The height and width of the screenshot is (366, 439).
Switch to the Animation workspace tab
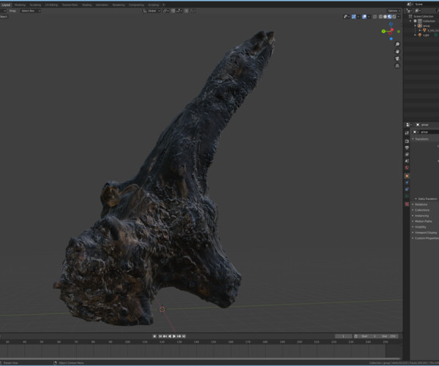[x=102, y=5]
